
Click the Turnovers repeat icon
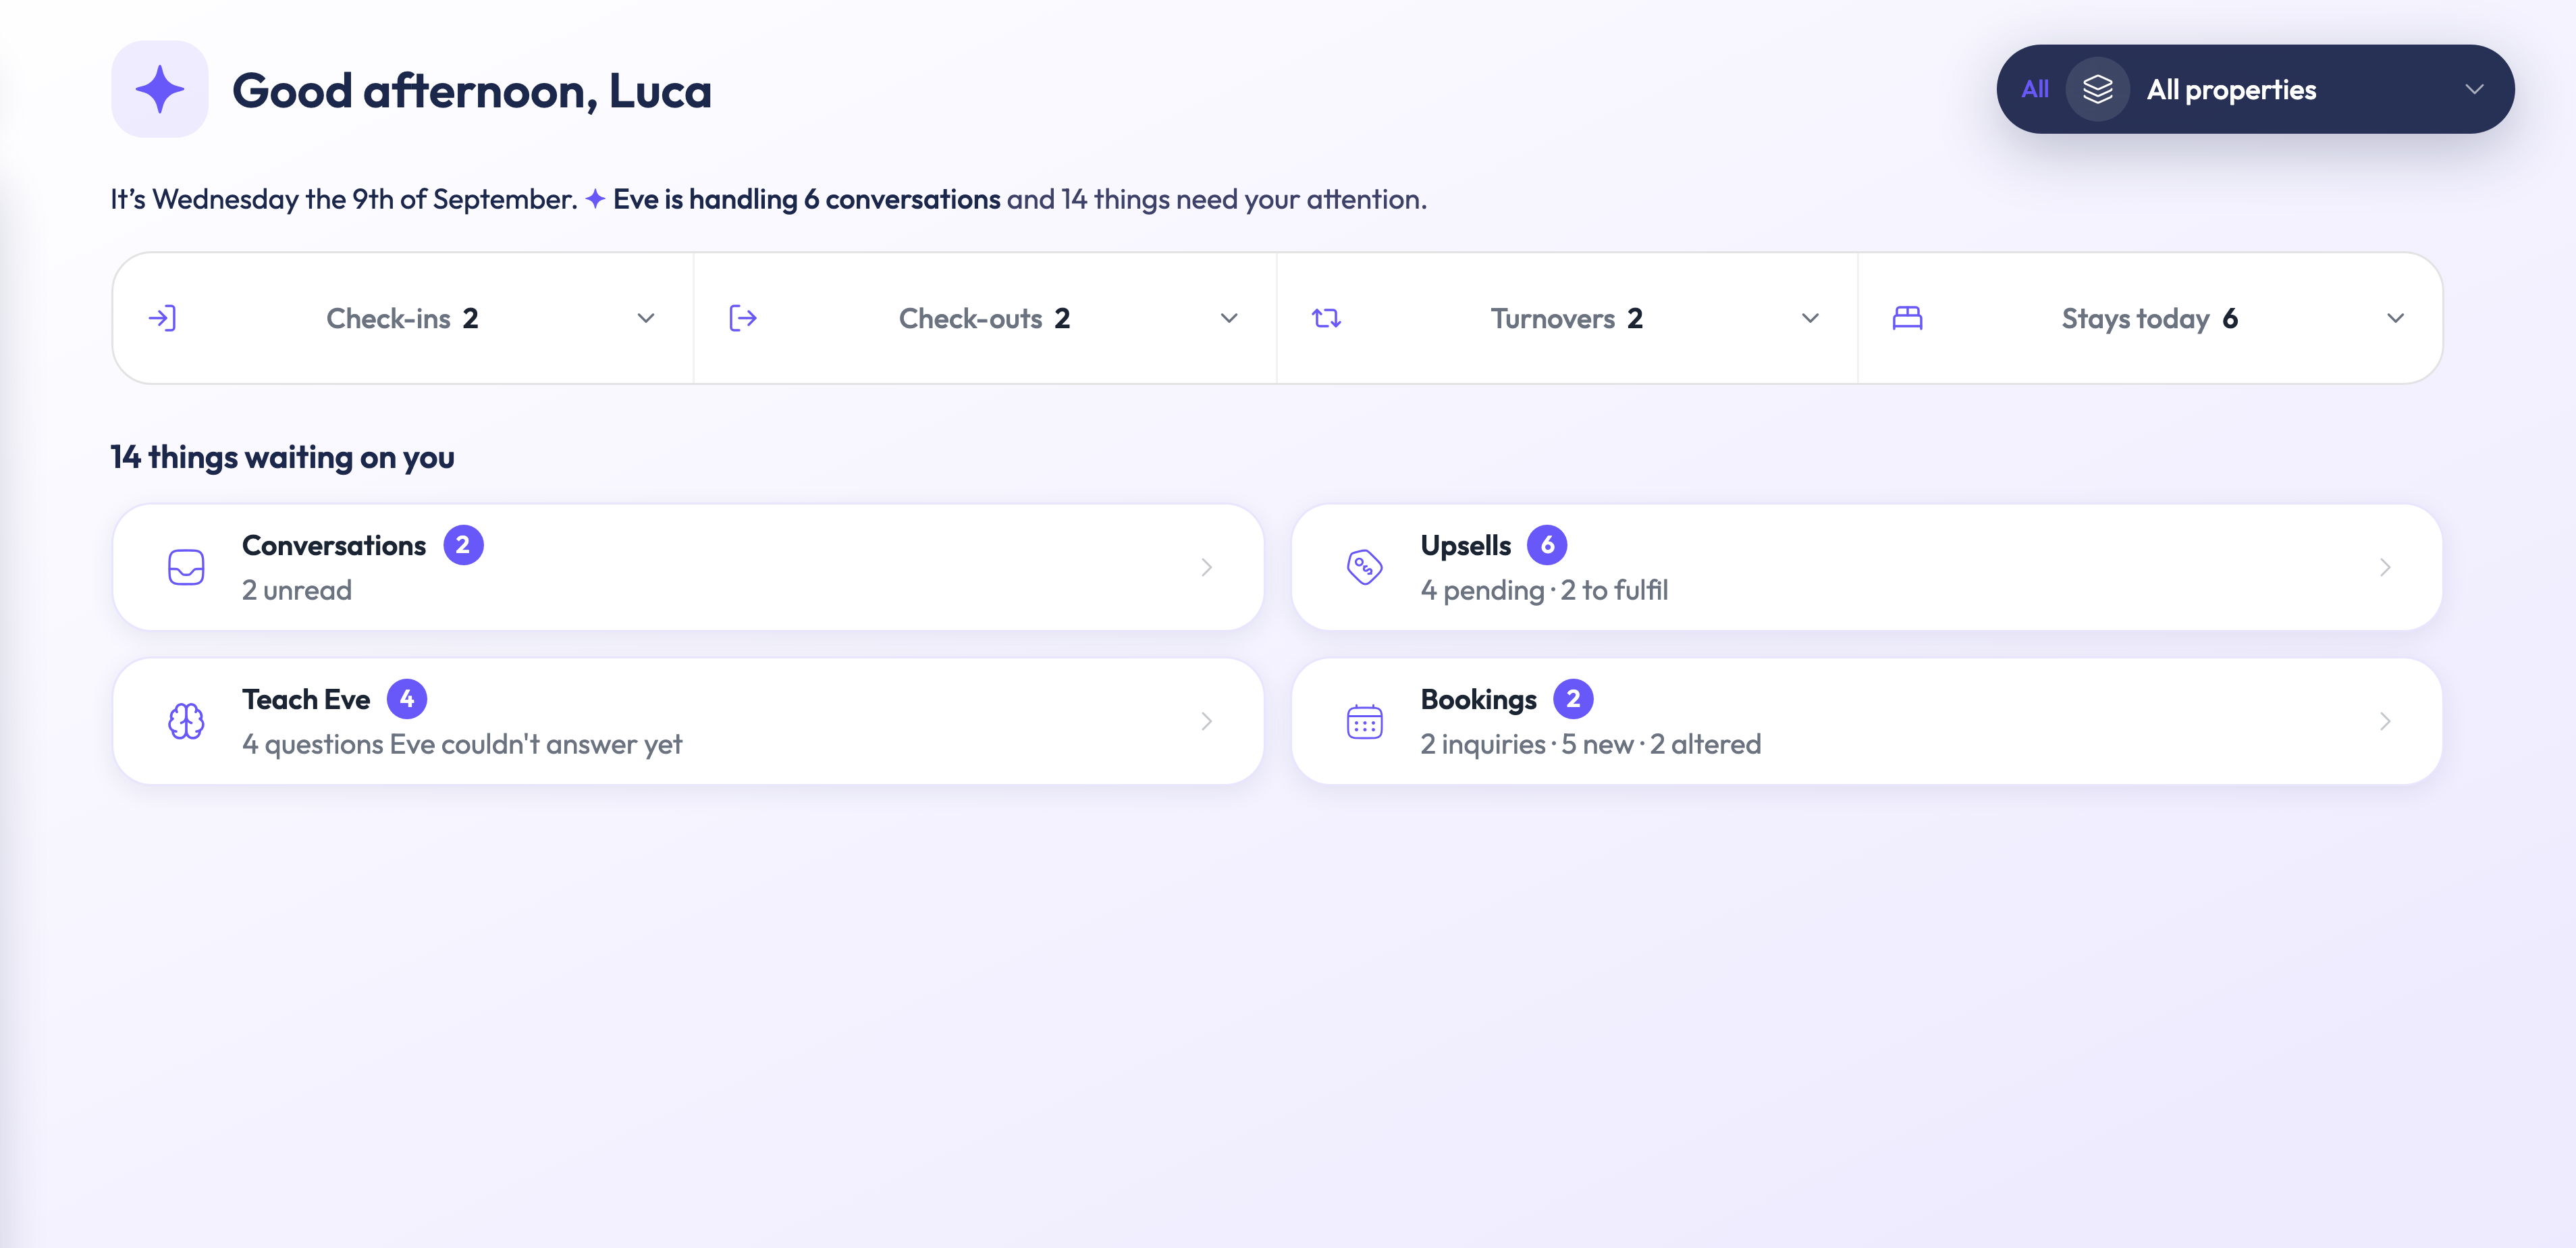pyautogui.click(x=1326, y=318)
